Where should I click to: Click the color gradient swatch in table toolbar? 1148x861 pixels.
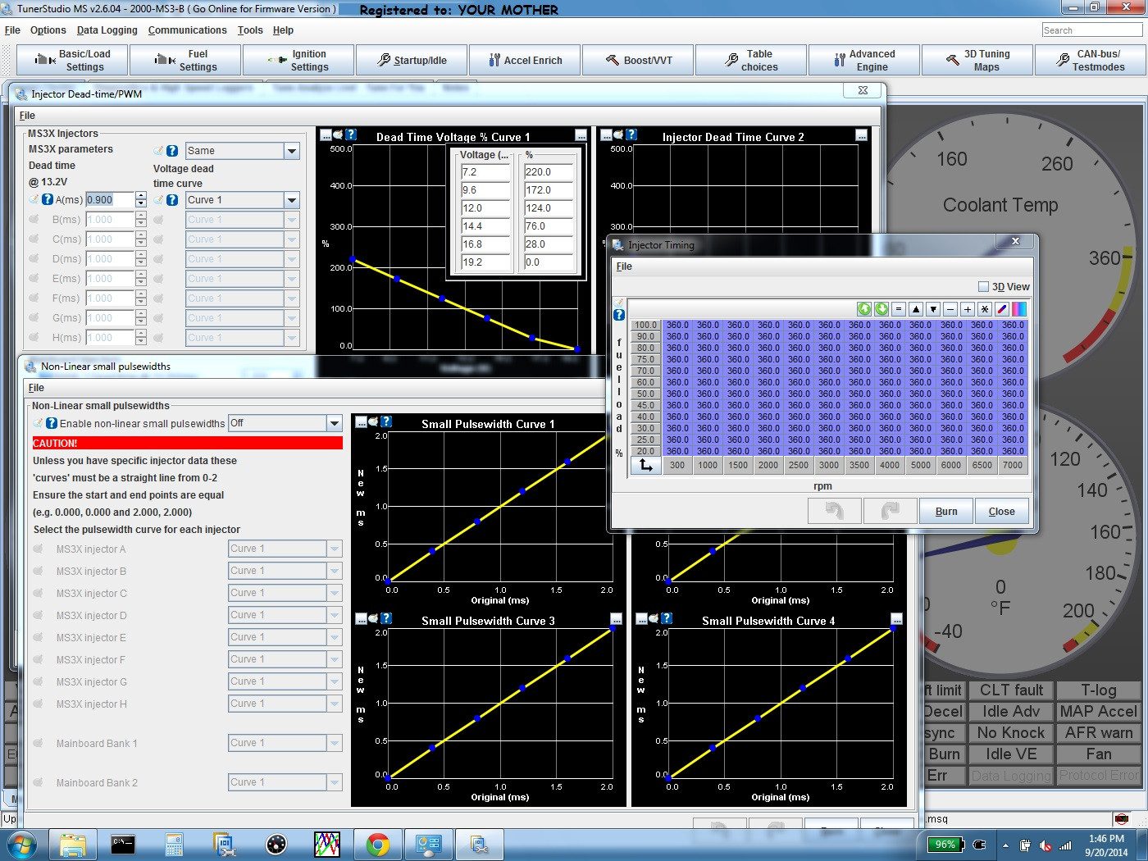point(1019,309)
